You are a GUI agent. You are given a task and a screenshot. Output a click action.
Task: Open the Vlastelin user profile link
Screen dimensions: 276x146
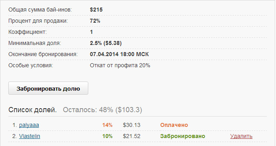coord(29,136)
